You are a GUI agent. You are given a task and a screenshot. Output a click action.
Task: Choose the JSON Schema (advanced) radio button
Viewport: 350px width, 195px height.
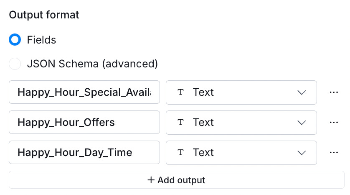point(15,64)
